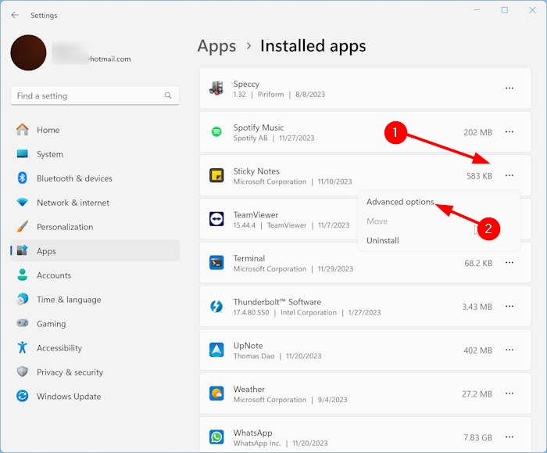
Task: Click the Sticky Notes app name
Action: pyautogui.click(x=256, y=171)
